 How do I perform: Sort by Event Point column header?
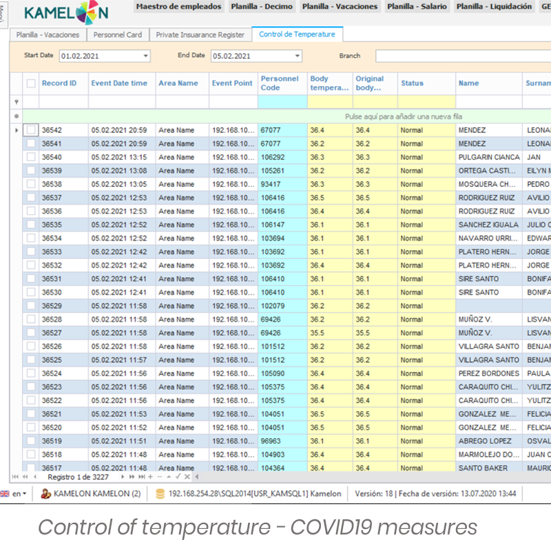(233, 83)
